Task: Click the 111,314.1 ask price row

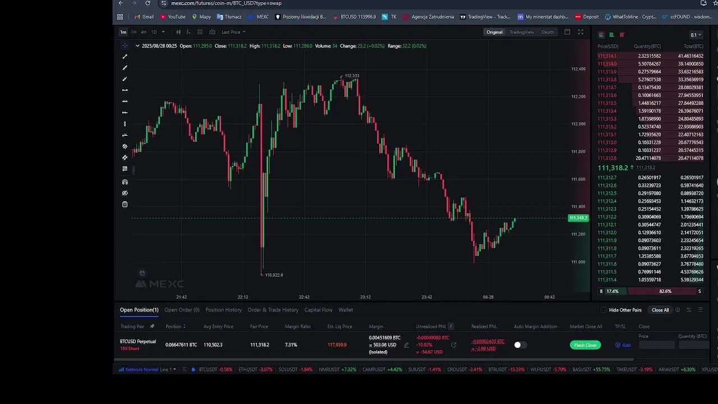Action: (650, 56)
